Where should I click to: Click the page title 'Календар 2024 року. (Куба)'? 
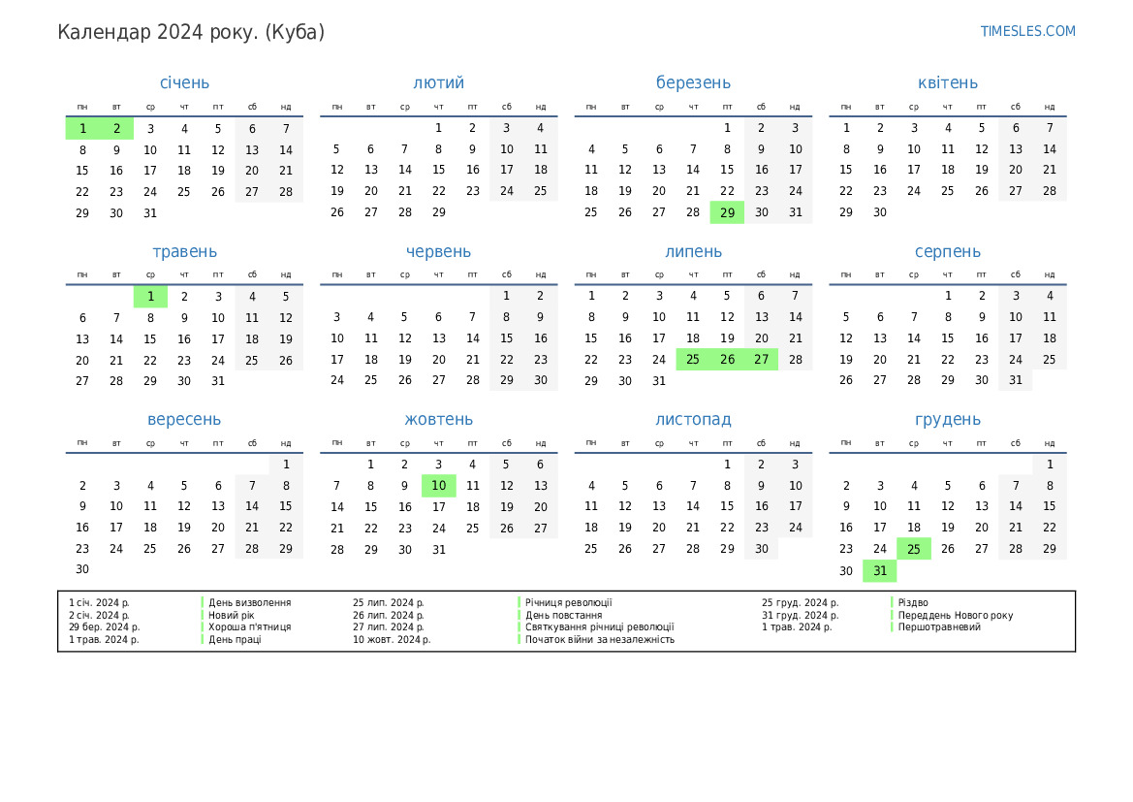pyautogui.click(x=191, y=33)
